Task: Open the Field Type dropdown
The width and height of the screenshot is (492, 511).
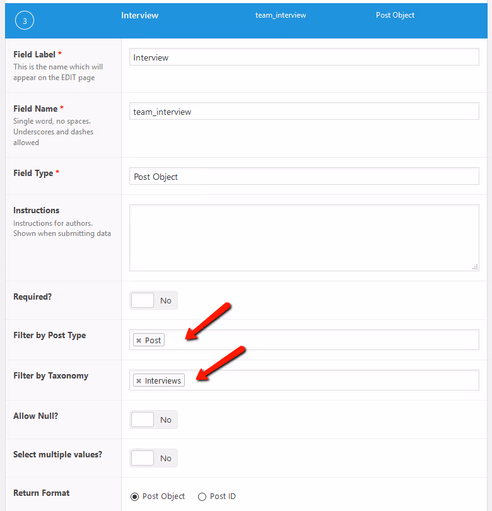Action: [304, 176]
